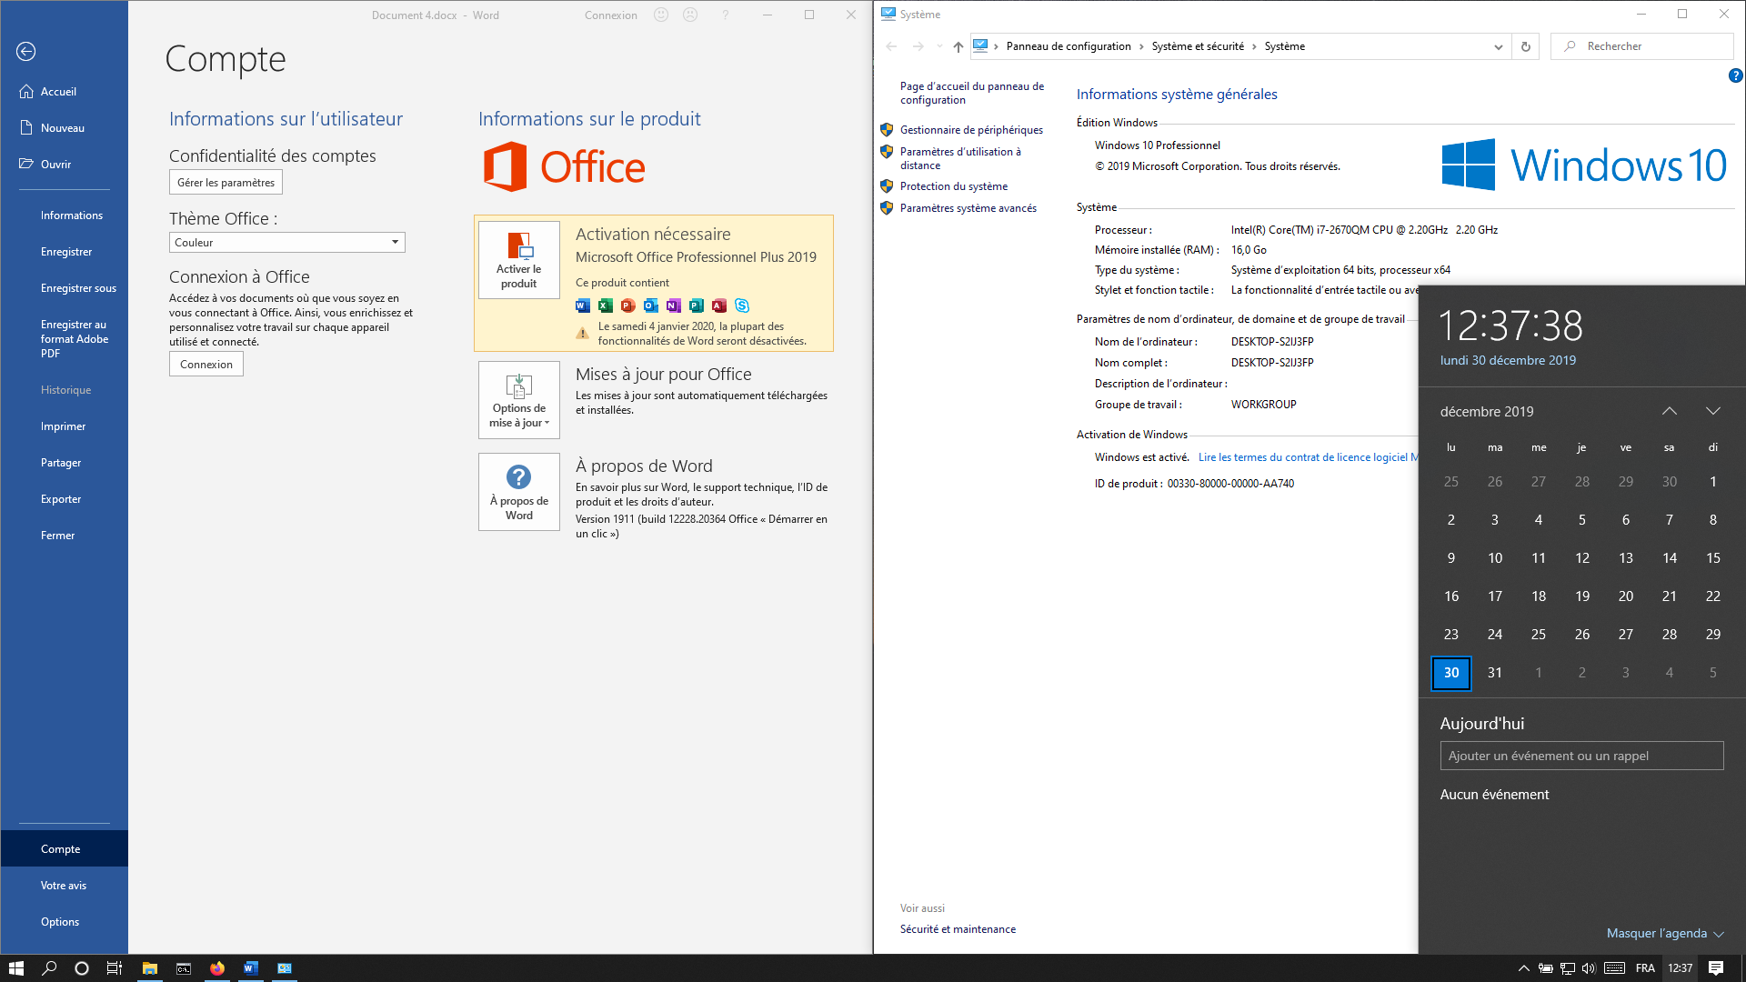Click the help question mark in Word title bar

point(725,15)
